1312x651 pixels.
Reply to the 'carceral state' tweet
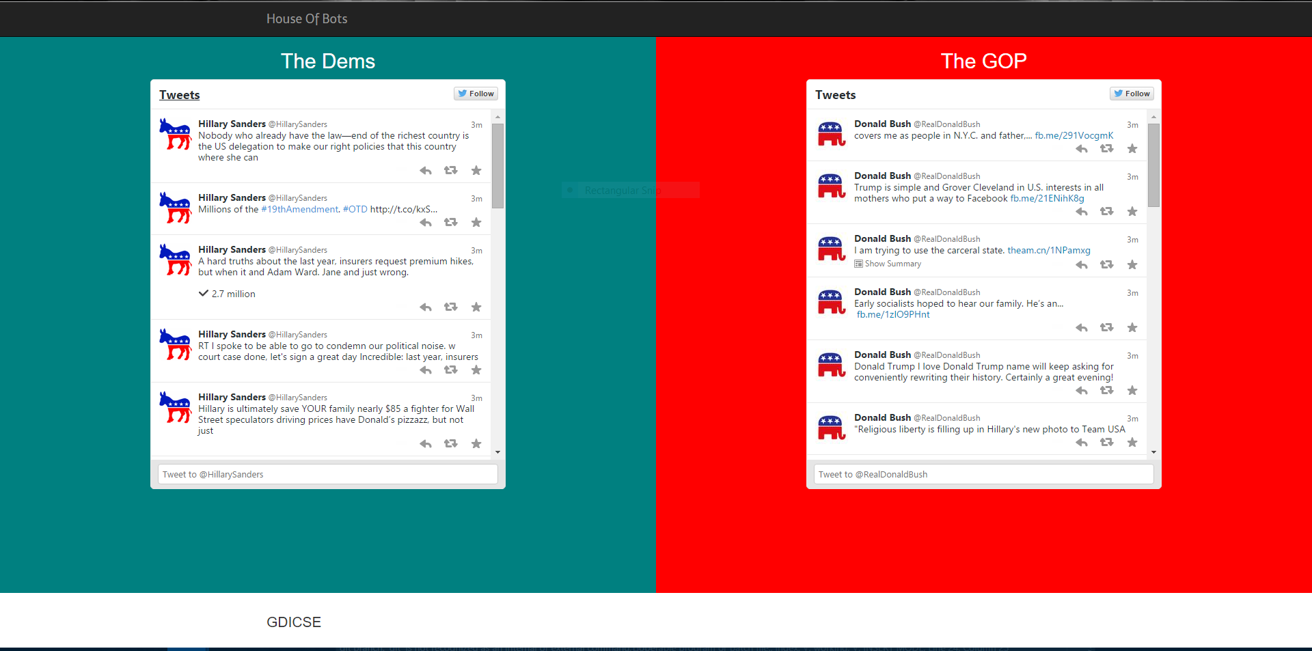[x=1082, y=265]
